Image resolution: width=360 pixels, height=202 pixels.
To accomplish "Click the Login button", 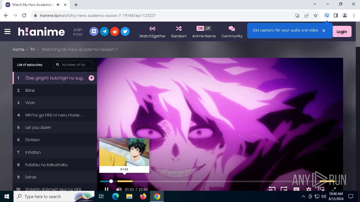I will coord(342,32).
